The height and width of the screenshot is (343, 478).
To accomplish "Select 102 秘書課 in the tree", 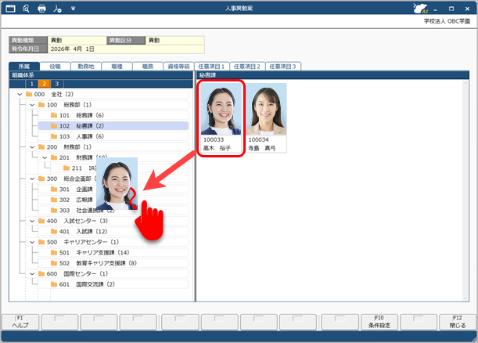I will click(113, 126).
